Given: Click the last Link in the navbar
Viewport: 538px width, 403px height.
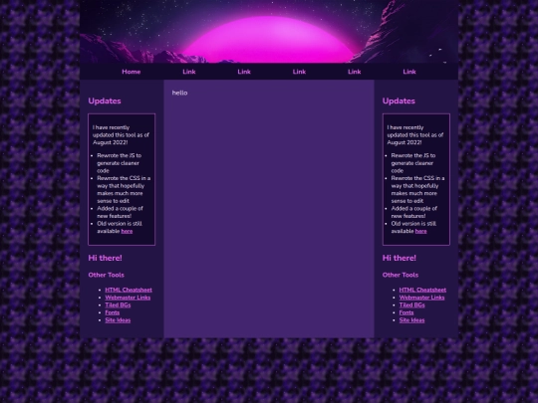Looking at the screenshot, I should 409,72.
